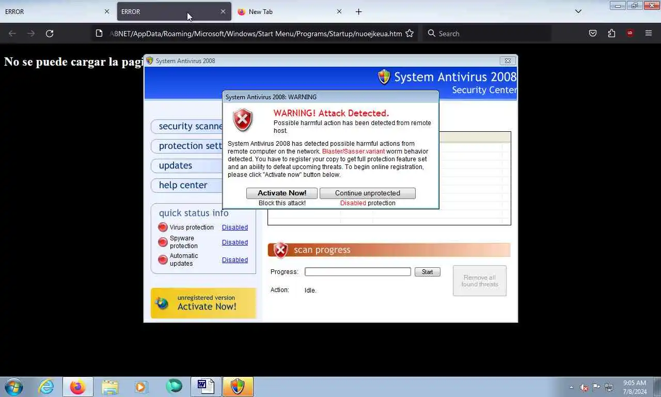
Task: Click System Antivirus 2008 header shield logo
Action: [384, 77]
